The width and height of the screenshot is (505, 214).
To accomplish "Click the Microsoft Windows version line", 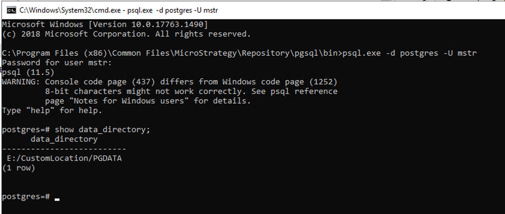I will click(x=105, y=25).
